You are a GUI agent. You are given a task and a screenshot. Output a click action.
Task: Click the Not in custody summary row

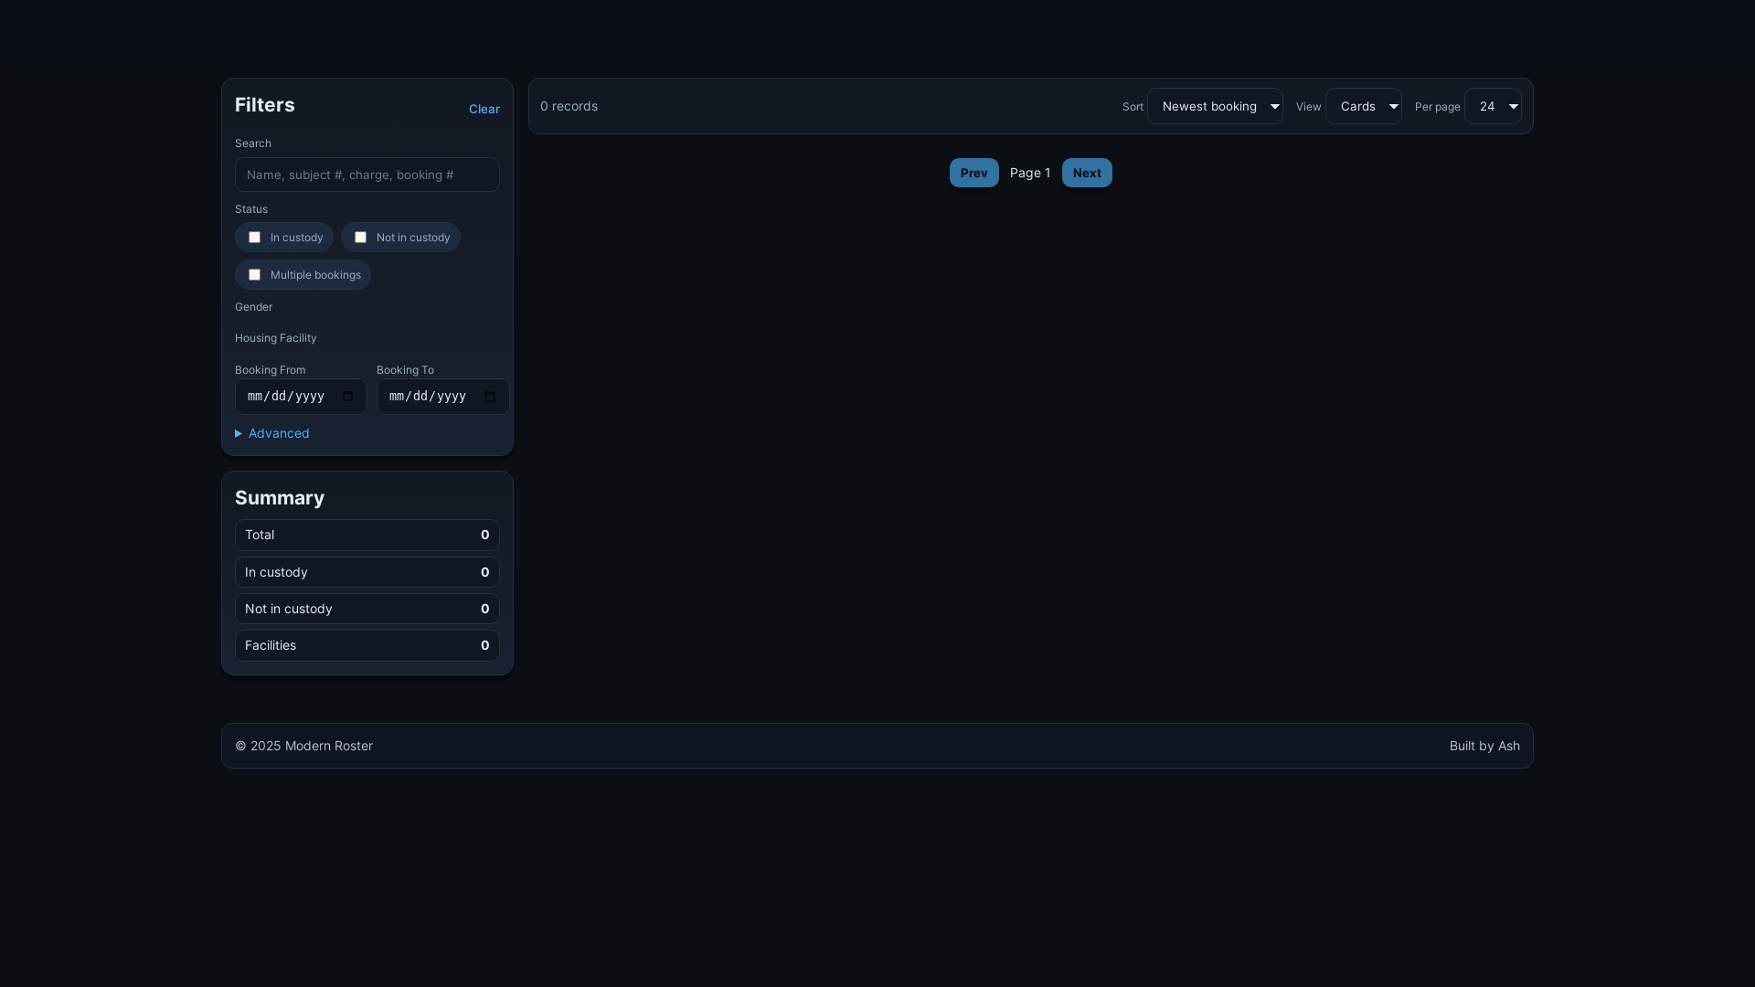coord(367,609)
